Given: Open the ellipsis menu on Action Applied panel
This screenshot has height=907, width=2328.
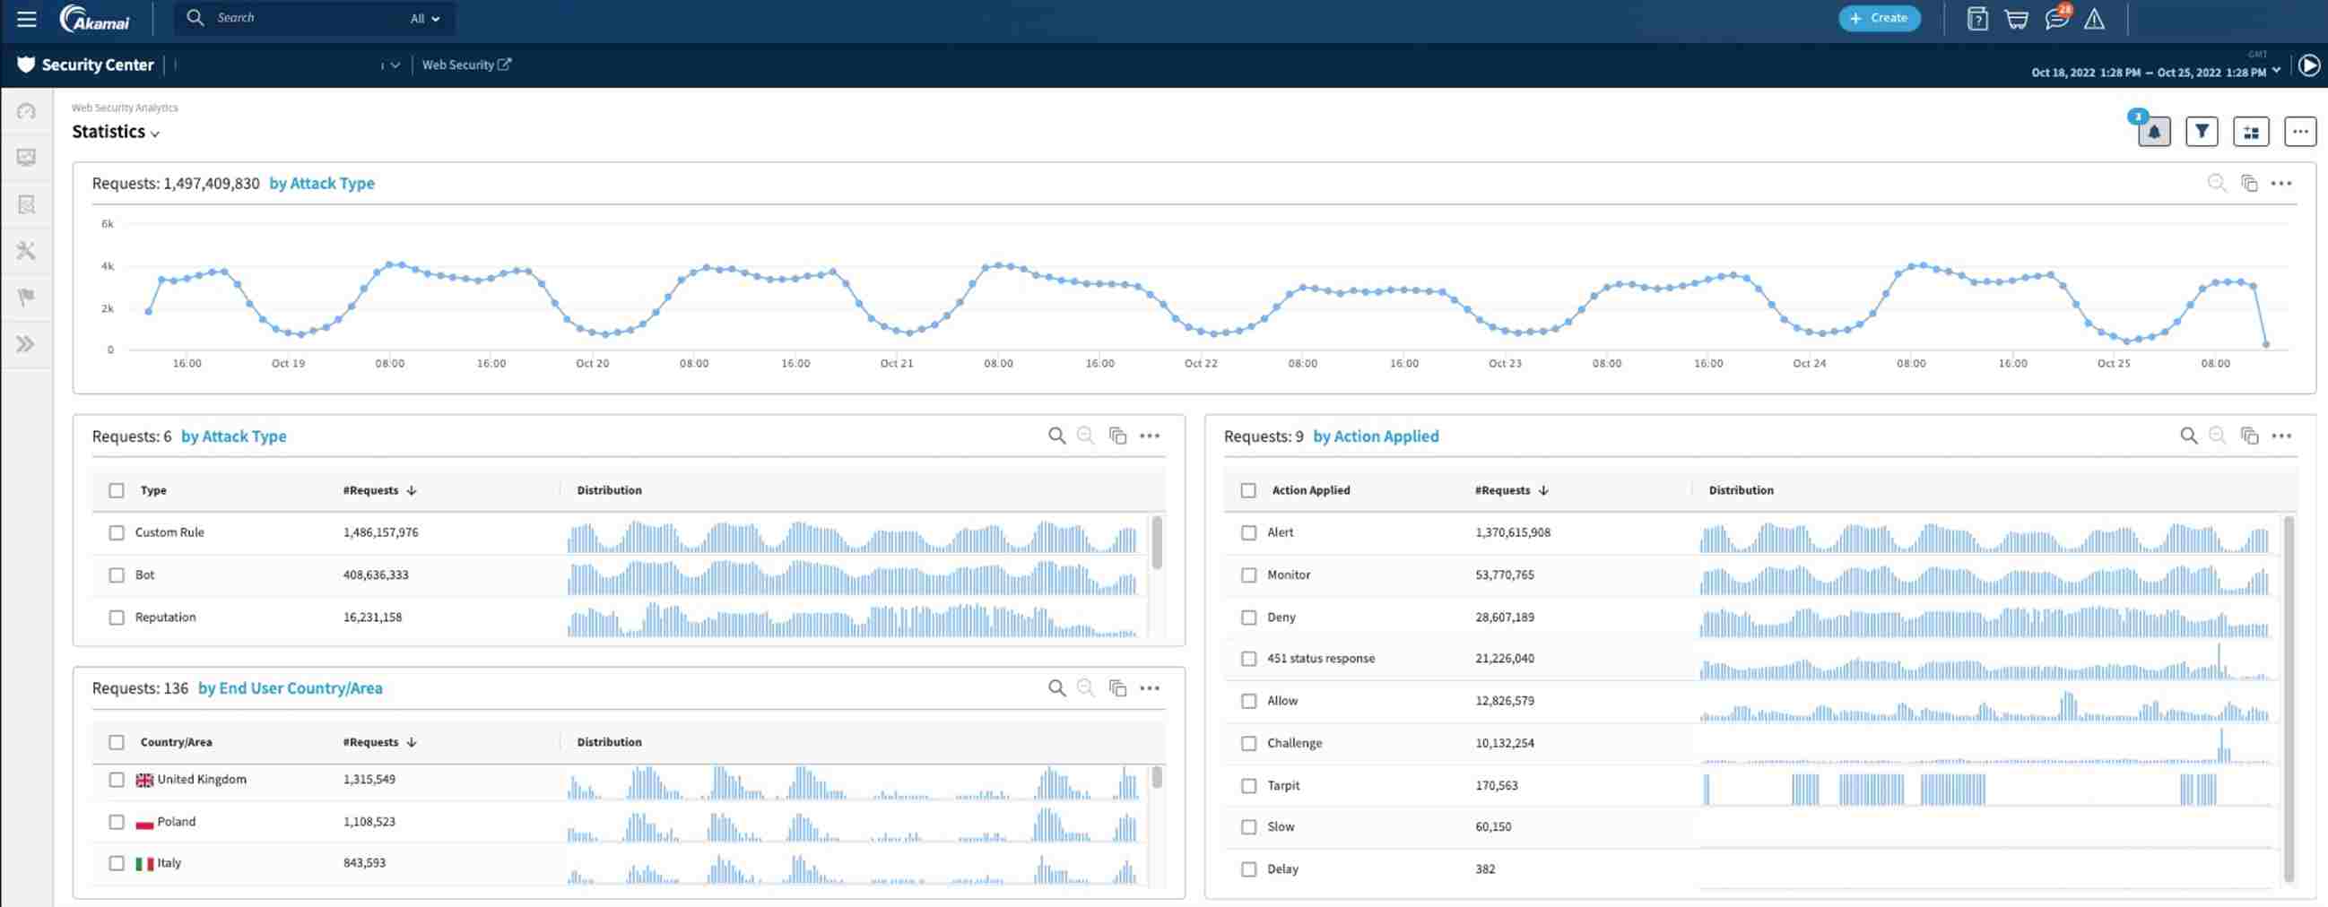Looking at the screenshot, I should click(x=2283, y=436).
